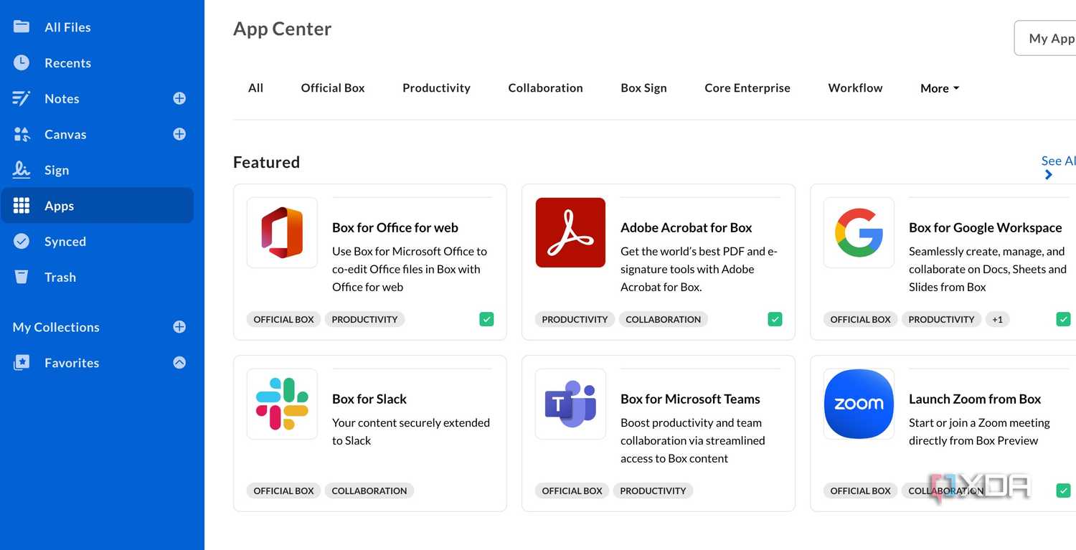
Task: Collapse the Favorites section chevron
Action: click(179, 363)
